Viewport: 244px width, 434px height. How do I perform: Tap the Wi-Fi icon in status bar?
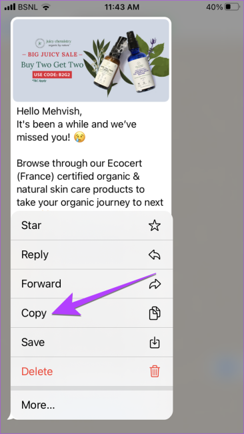(x=45, y=7)
